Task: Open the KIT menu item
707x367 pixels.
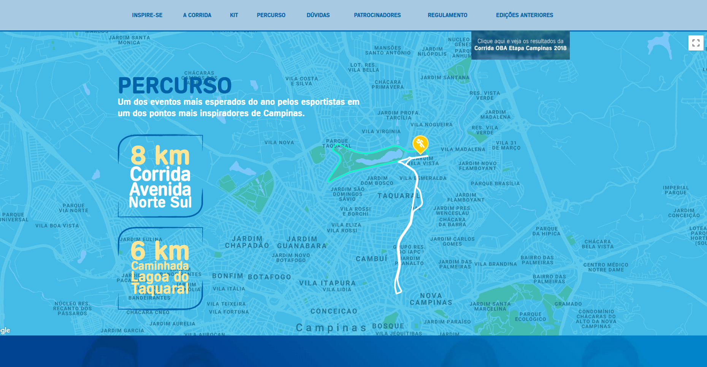Action: [x=234, y=15]
